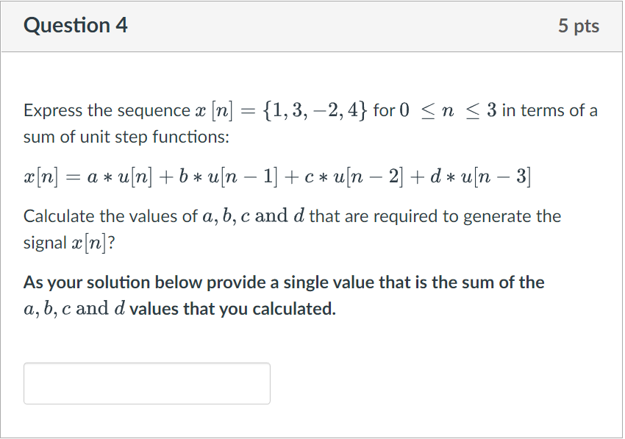The height and width of the screenshot is (439, 625).
Task: Click the b∗u[n−1] term in equation
Action: coord(228,176)
